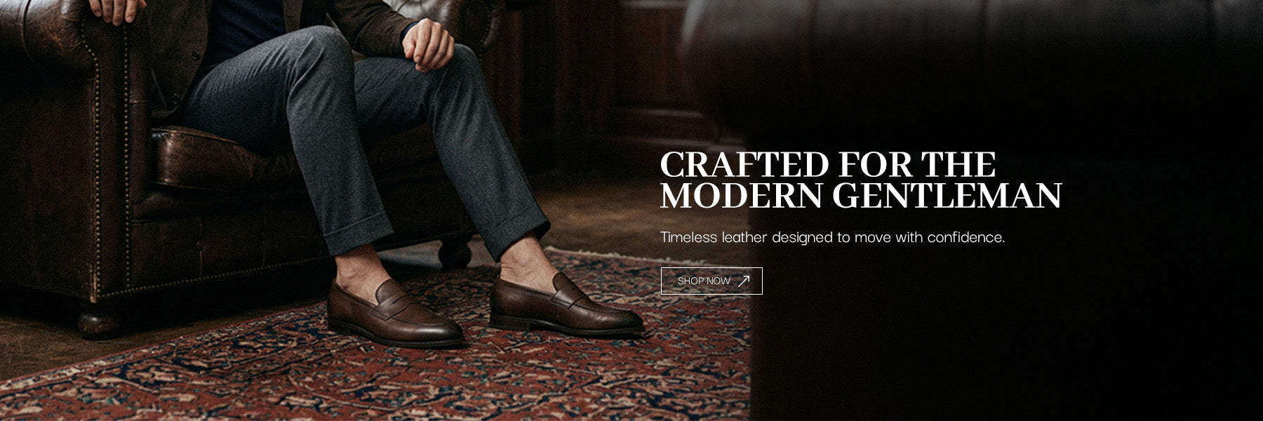Click the diagonal arrow icon beside SHOP NOW
The height and width of the screenshot is (421, 1263).
tap(744, 281)
